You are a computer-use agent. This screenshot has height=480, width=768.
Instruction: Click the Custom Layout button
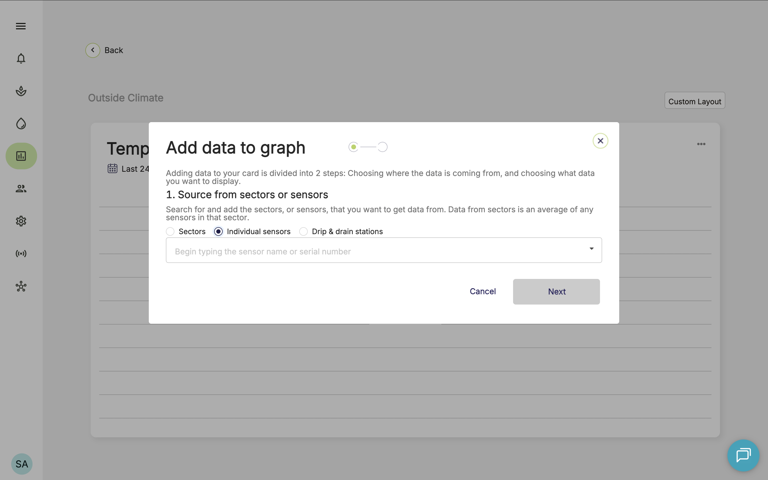[x=695, y=101]
